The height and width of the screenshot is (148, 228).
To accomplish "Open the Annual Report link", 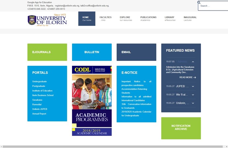I will click(x=39, y=114).
